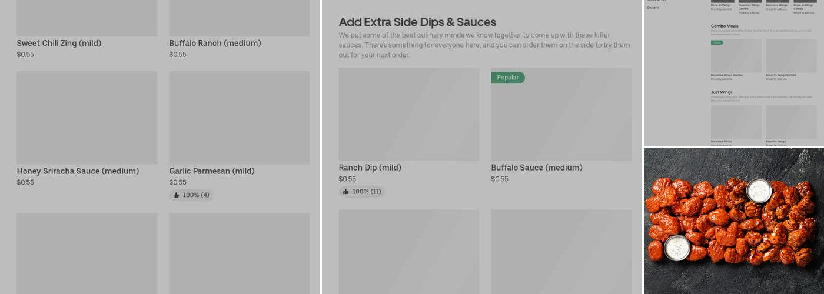Click the Just Wings section heading
The height and width of the screenshot is (294, 824).
click(x=722, y=92)
